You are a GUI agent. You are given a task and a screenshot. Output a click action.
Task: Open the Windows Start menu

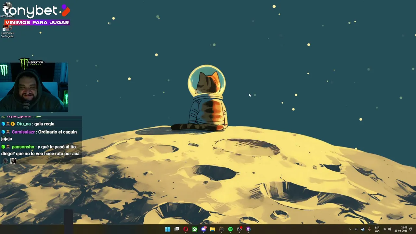tap(167, 229)
